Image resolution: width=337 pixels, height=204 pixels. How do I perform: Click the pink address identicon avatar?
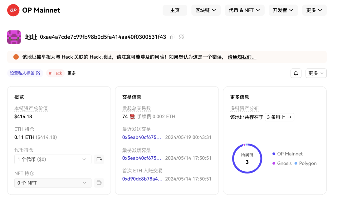(x=14, y=37)
